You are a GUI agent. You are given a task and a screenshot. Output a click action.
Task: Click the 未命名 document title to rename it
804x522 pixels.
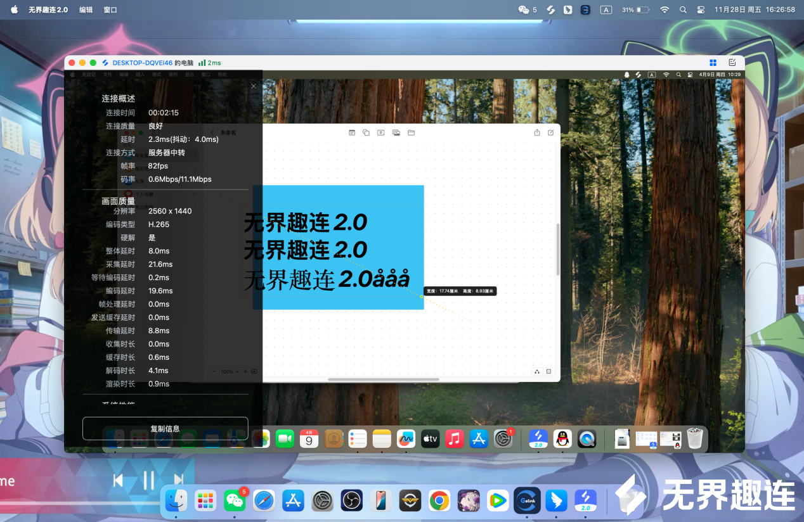coord(228,132)
